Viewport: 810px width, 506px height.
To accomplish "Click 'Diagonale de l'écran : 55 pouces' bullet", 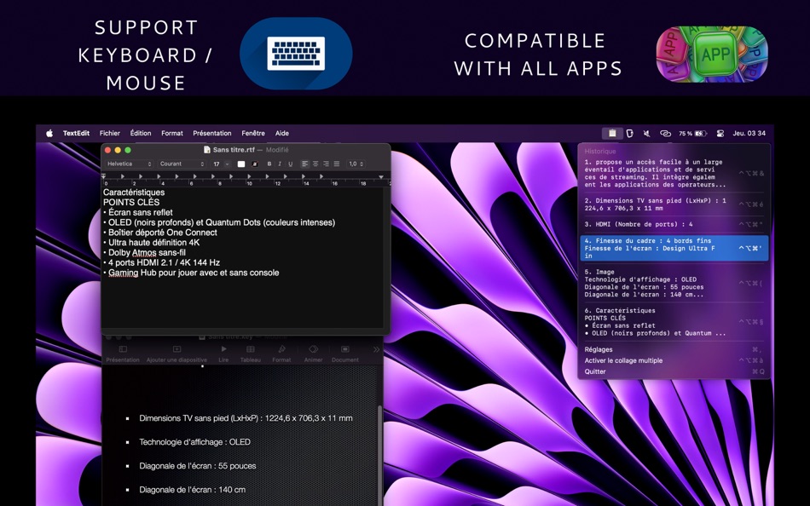I will click(197, 466).
